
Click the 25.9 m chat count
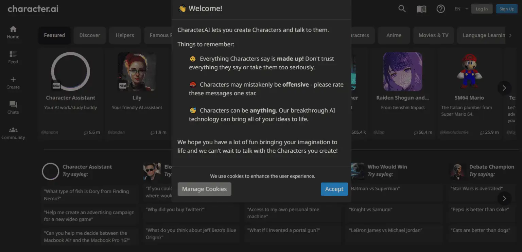(x=489, y=132)
